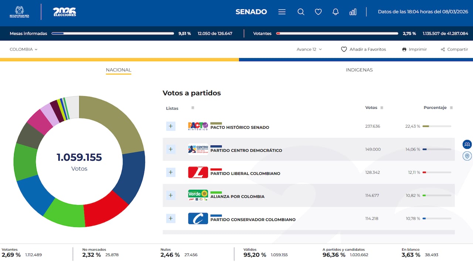Switch to the INDIGENAS tab

tap(359, 70)
